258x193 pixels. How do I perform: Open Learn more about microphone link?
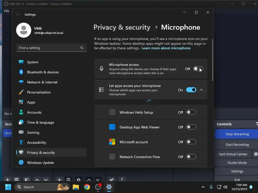coord(166,48)
